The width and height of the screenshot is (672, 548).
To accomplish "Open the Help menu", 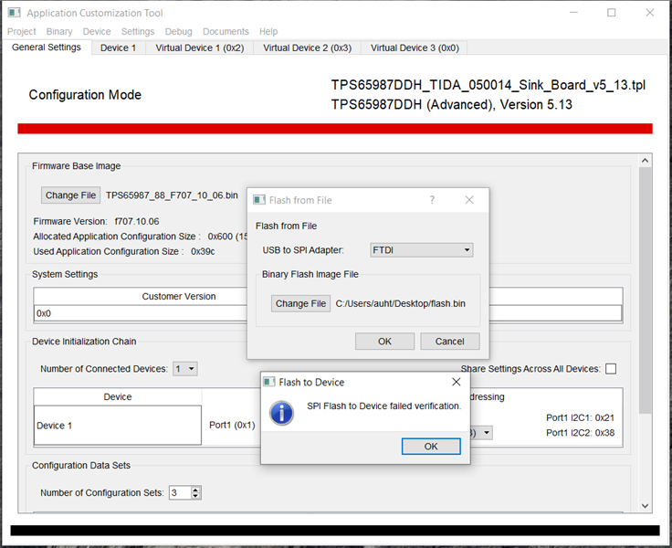I will pos(268,32).
